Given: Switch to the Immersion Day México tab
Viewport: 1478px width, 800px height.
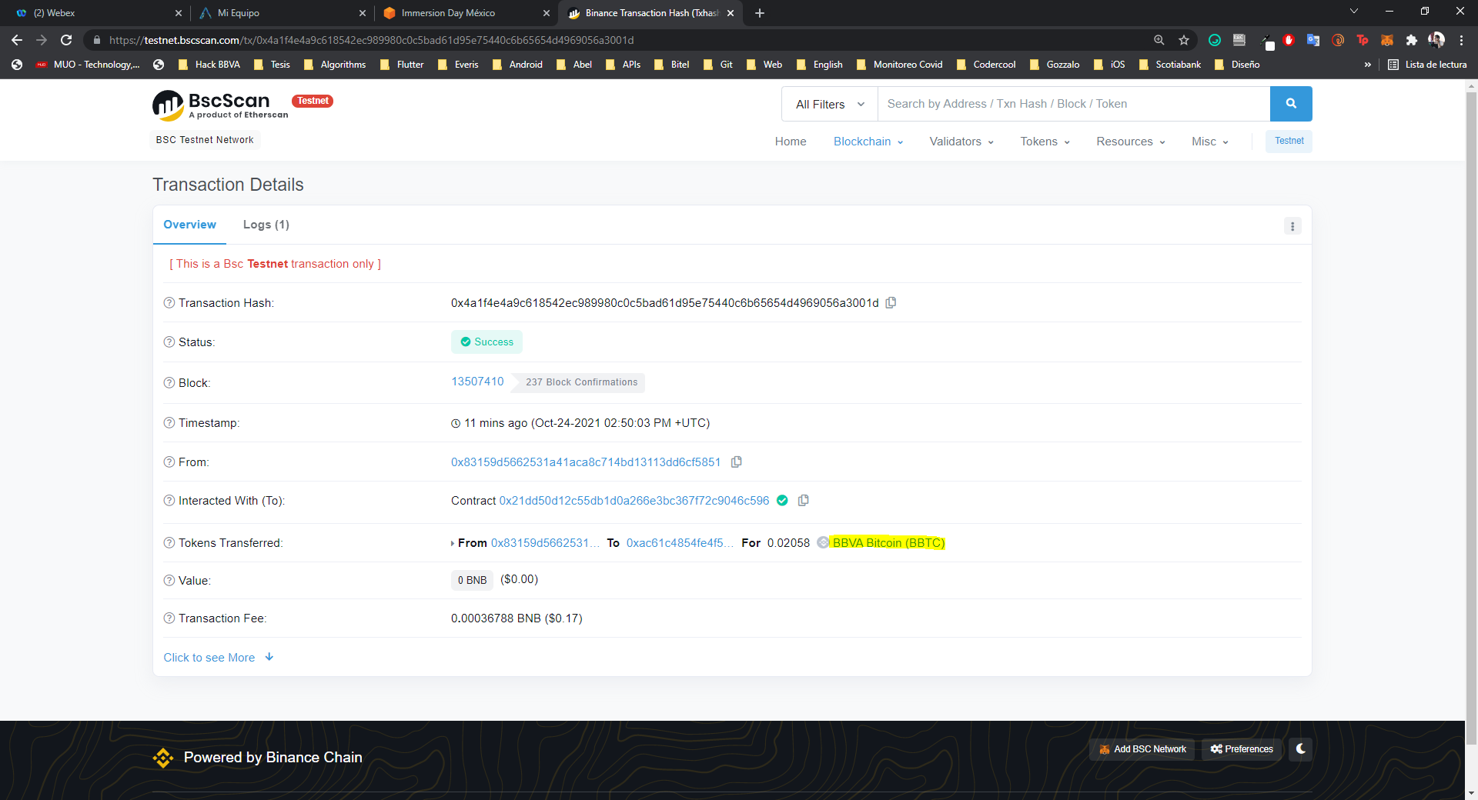Looking at the screenshot, I should (466, 13).
